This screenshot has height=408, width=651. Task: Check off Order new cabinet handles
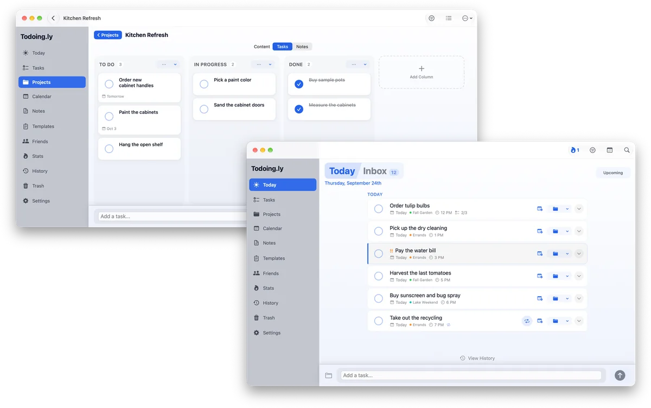pos(109,84)
